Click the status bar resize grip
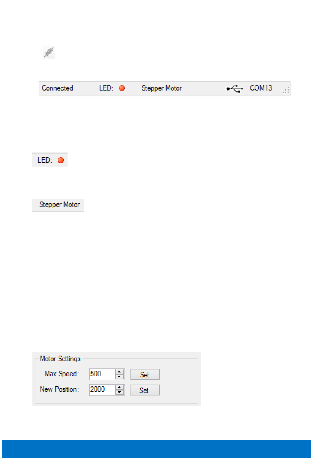 (x=286, y=90)
